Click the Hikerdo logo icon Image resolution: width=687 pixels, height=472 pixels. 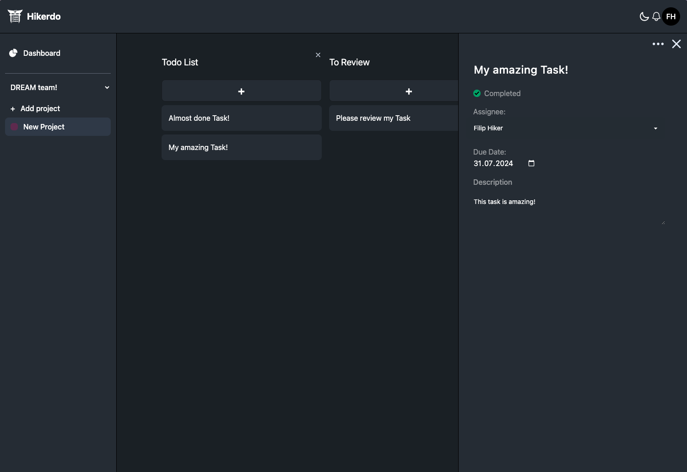coord(15,16)
